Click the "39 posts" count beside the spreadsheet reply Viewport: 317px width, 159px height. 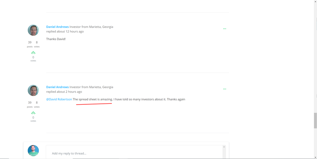(30, 104)
